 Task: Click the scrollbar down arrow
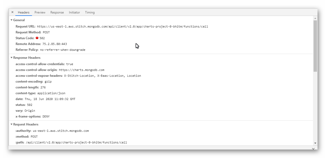point(315,143)
